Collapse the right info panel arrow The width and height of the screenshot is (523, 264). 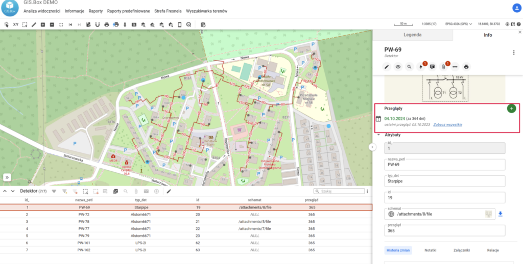[372, 147]
